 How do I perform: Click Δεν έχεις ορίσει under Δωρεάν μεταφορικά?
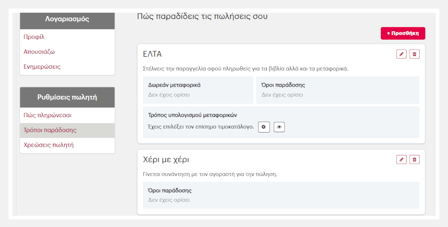169,95
